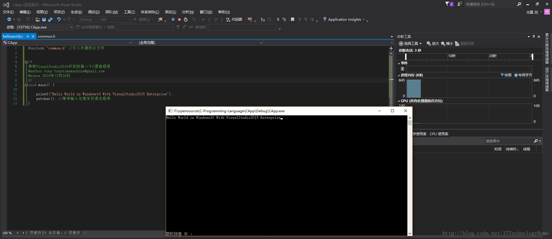Open the Edit (编辑) menu
Screen dimensions: 552x239
coord(25,12)
